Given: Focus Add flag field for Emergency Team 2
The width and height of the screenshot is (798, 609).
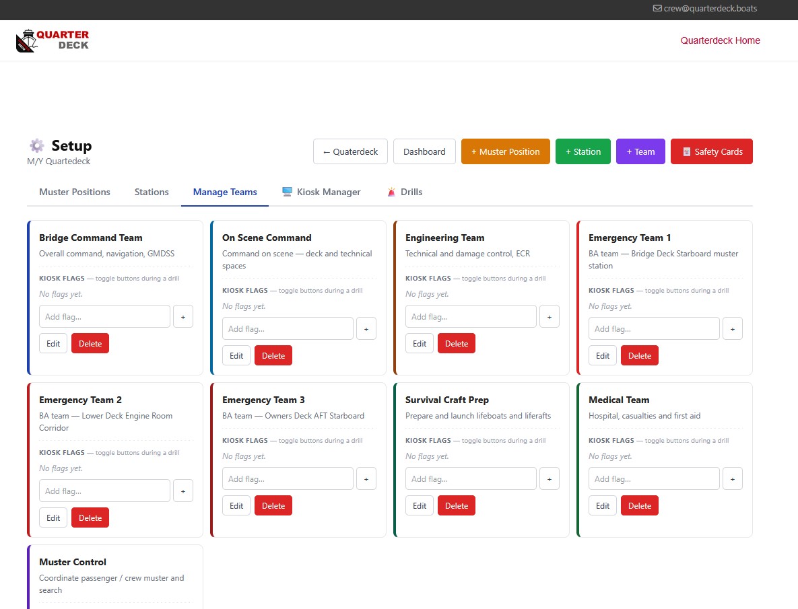Looking at the screenshot, I should [105, 491].
